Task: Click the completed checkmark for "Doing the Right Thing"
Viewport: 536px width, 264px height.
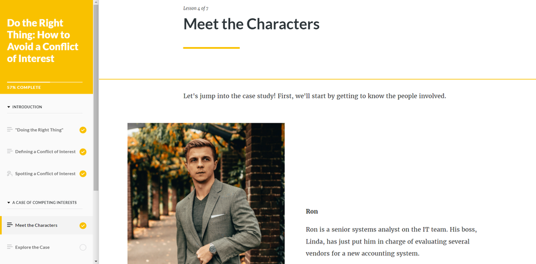Action: coord(83,130)
